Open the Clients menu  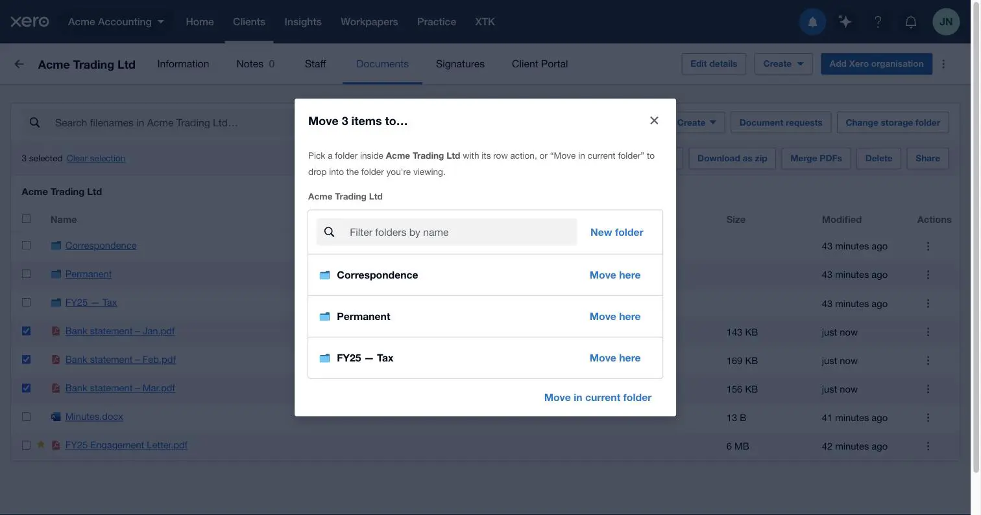[x=249, y=22]
